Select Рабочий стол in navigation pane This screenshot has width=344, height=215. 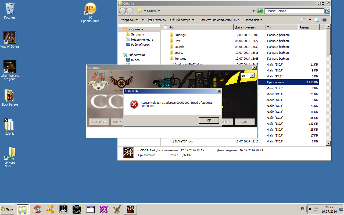[x=140, y=45]
